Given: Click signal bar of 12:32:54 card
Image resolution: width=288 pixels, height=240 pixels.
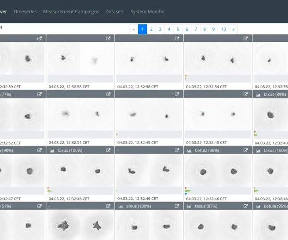Looking at the screenshot, I should click(x=218, y=78).
